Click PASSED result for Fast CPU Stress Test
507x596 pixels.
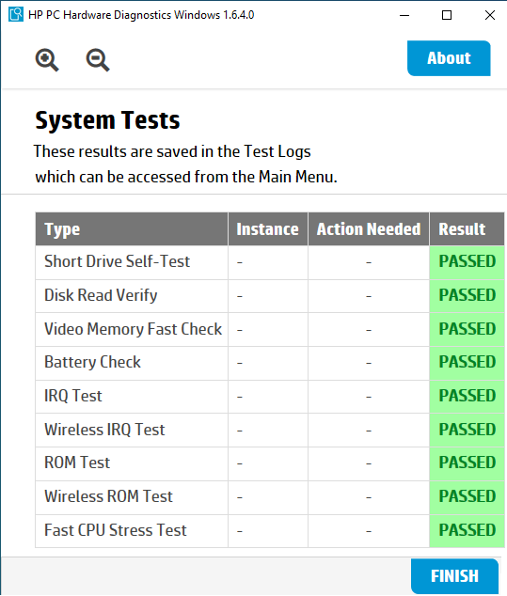click(467, 530)
